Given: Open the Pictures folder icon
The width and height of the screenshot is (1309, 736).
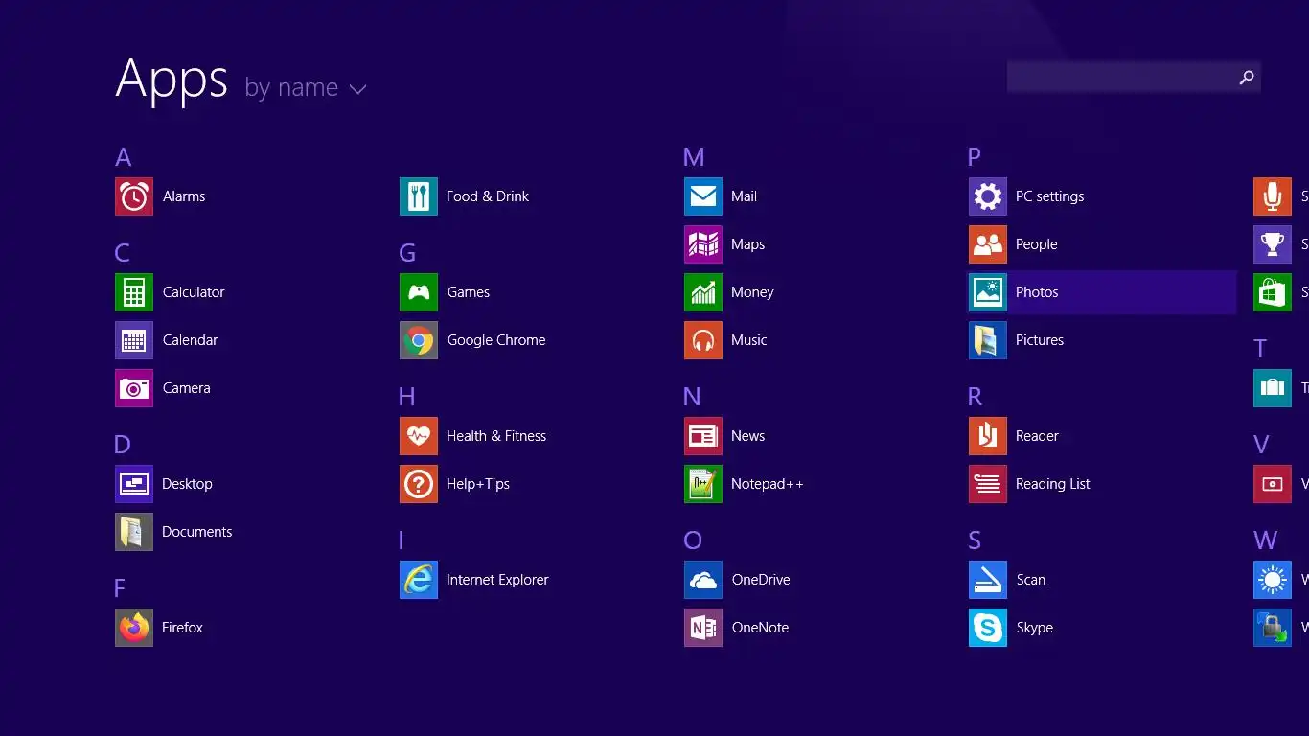Looking at the screenshot, I should click(988, 340).
